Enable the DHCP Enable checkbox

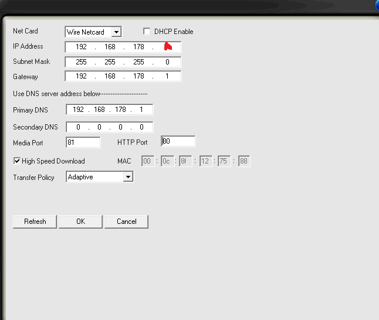pyautogui.click(x=147, y=32)
